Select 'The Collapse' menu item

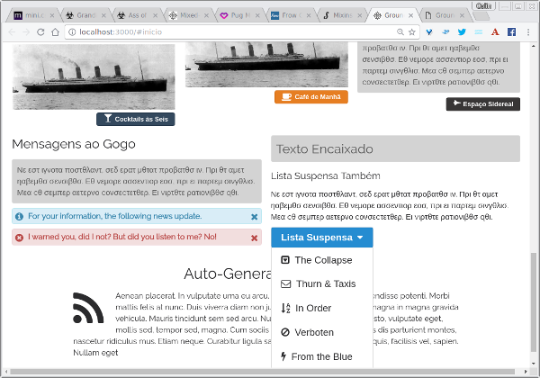322,260
